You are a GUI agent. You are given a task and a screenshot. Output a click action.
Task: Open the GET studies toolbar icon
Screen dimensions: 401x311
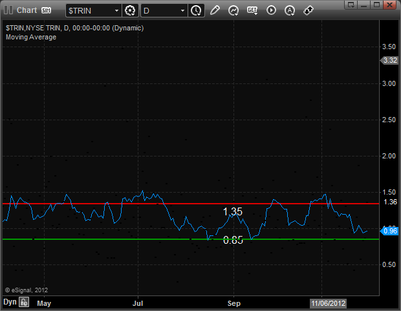252,10
